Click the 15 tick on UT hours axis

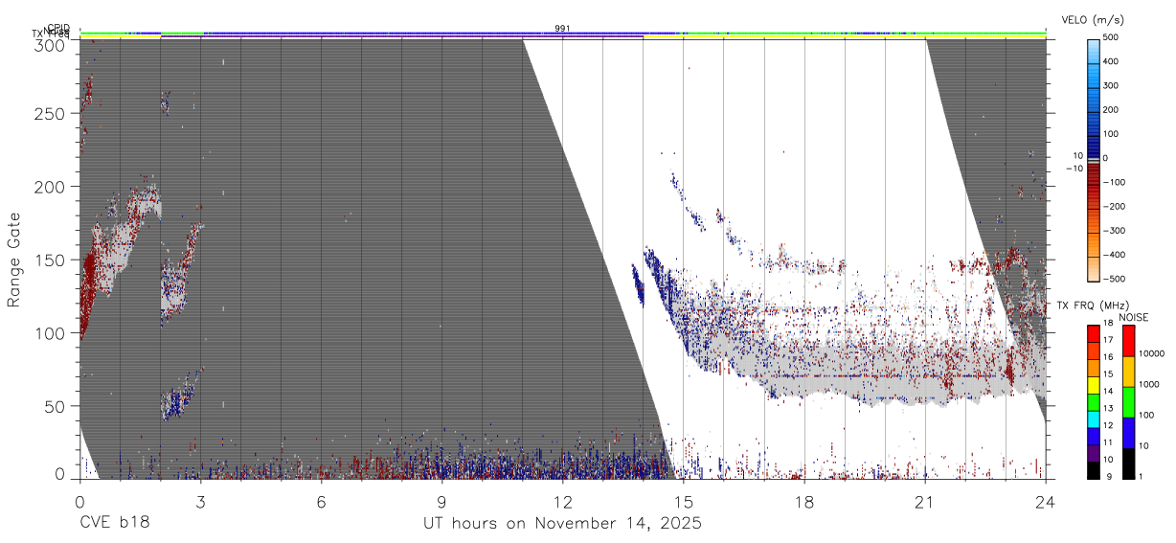684,501
